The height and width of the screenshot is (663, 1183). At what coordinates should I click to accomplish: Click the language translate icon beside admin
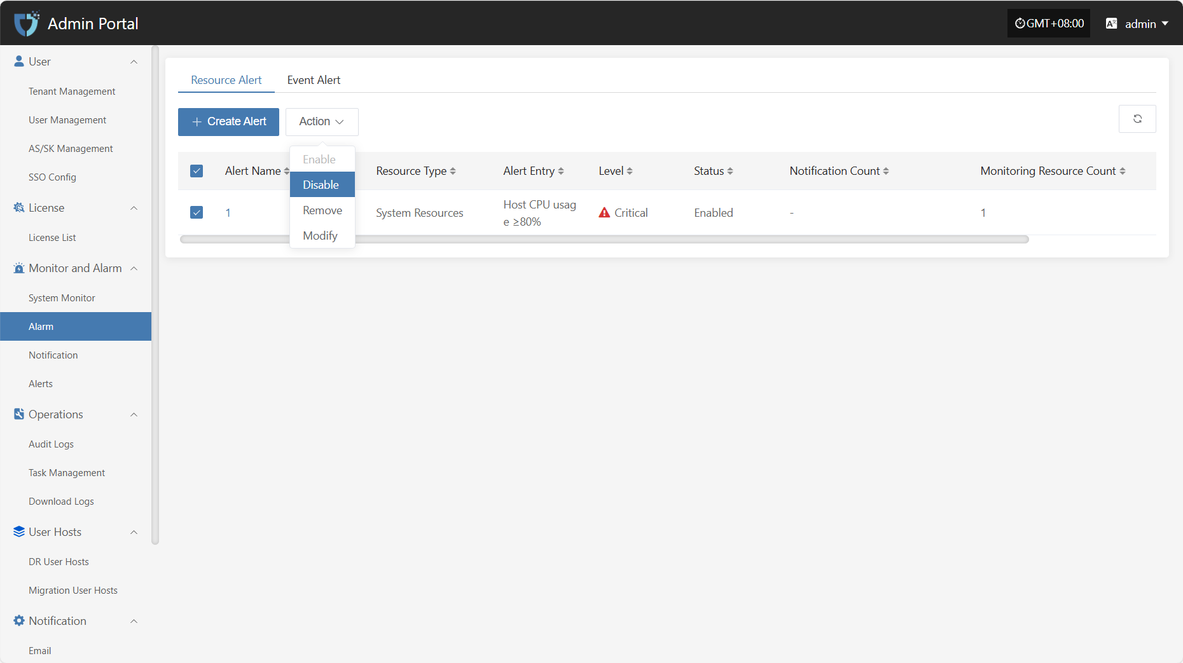(x=1112, y=24)
